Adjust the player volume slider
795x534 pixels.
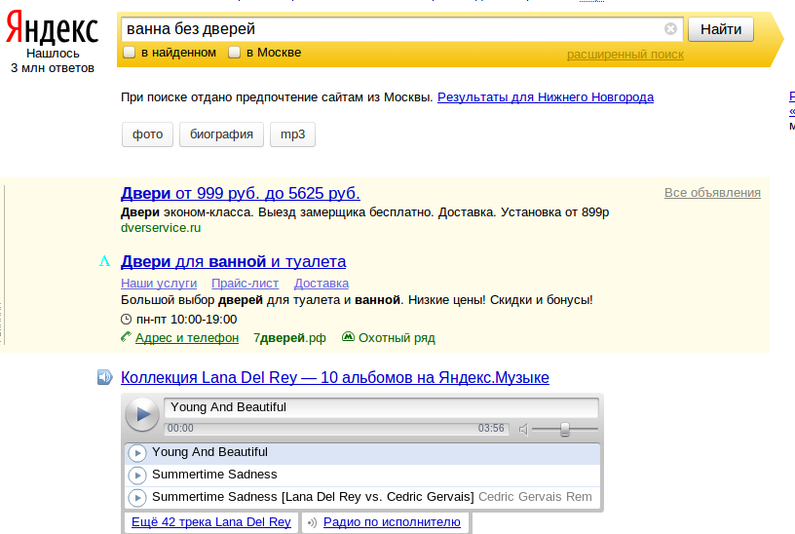point(565,429)
